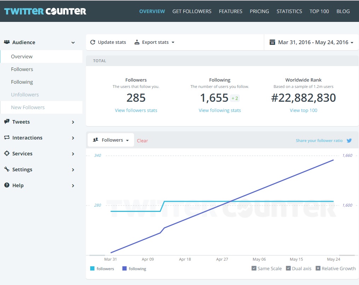
Task: Go to Get Followers in top nav
Action: coord(192,11)
